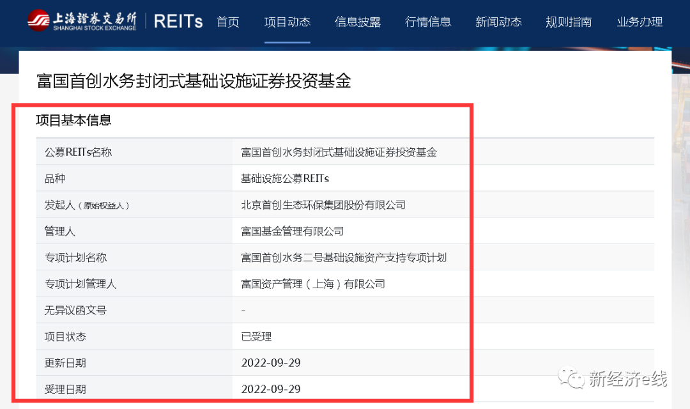Viewport: 690px width, 409px height.
Task: Open the 信息披露 menu item
Action: point(358,22)
